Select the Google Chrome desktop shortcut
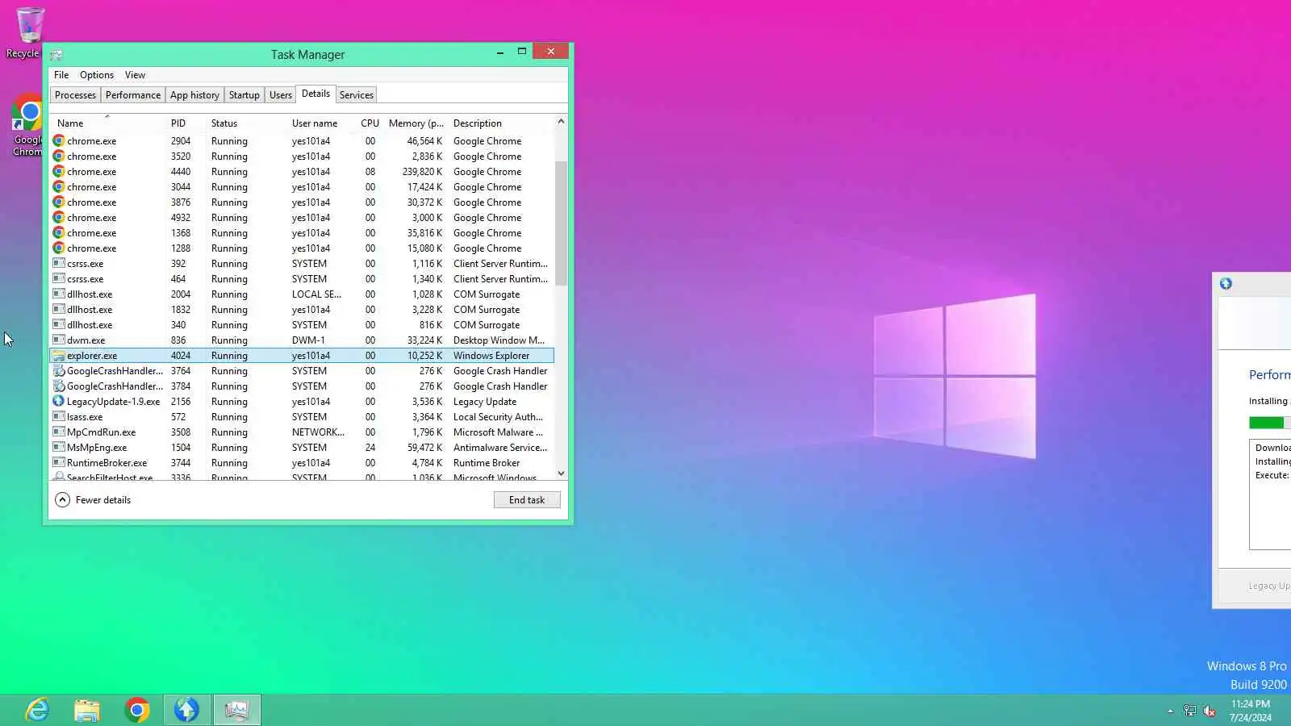1291x726 pixels. pos(27,126)
